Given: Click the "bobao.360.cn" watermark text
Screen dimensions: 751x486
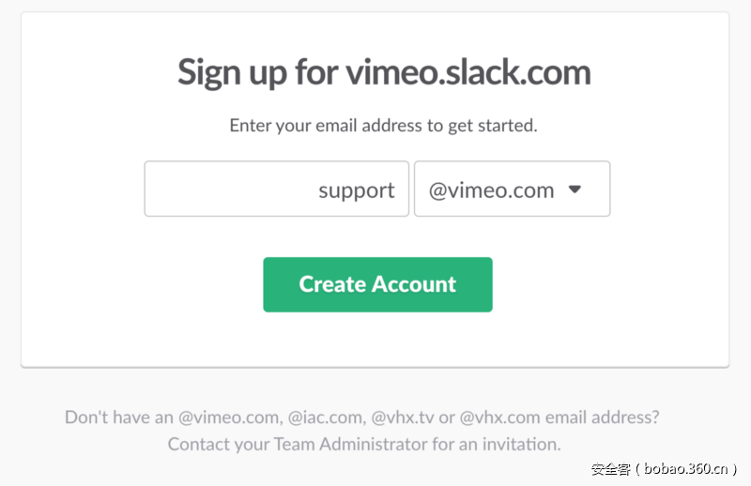Looking at the screenshot, I should (x=687, y=468).
